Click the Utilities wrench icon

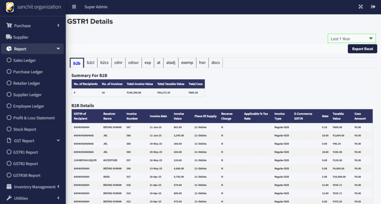pos(9,198)
